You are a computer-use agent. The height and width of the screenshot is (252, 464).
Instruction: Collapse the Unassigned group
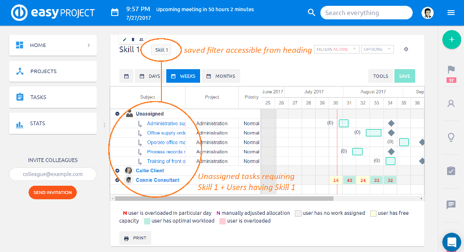coord(117,114)
